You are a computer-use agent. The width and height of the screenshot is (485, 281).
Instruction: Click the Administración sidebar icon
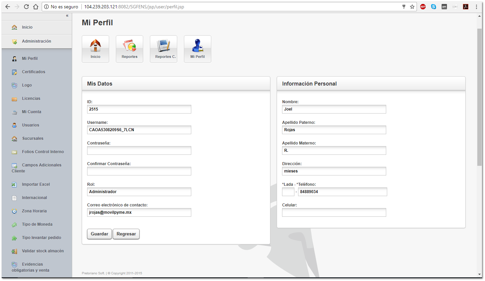click(x=14, y=41)
